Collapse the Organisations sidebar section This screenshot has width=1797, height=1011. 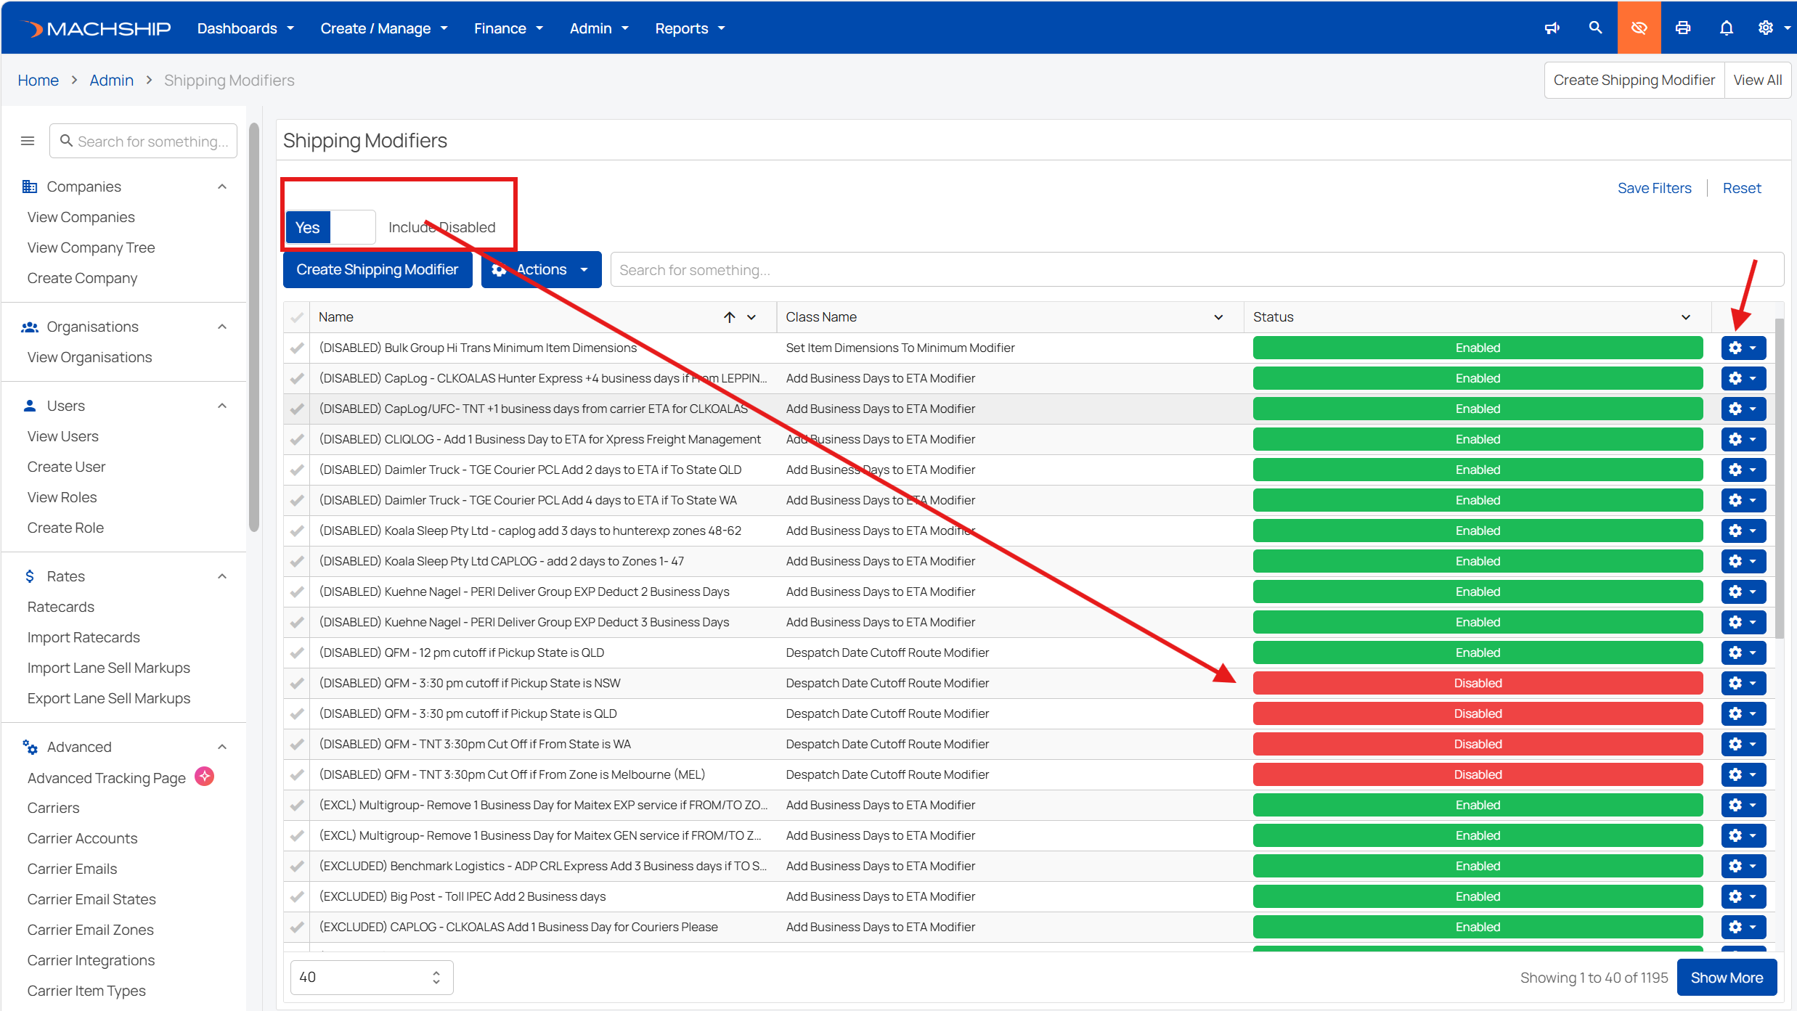pos(222,327)
